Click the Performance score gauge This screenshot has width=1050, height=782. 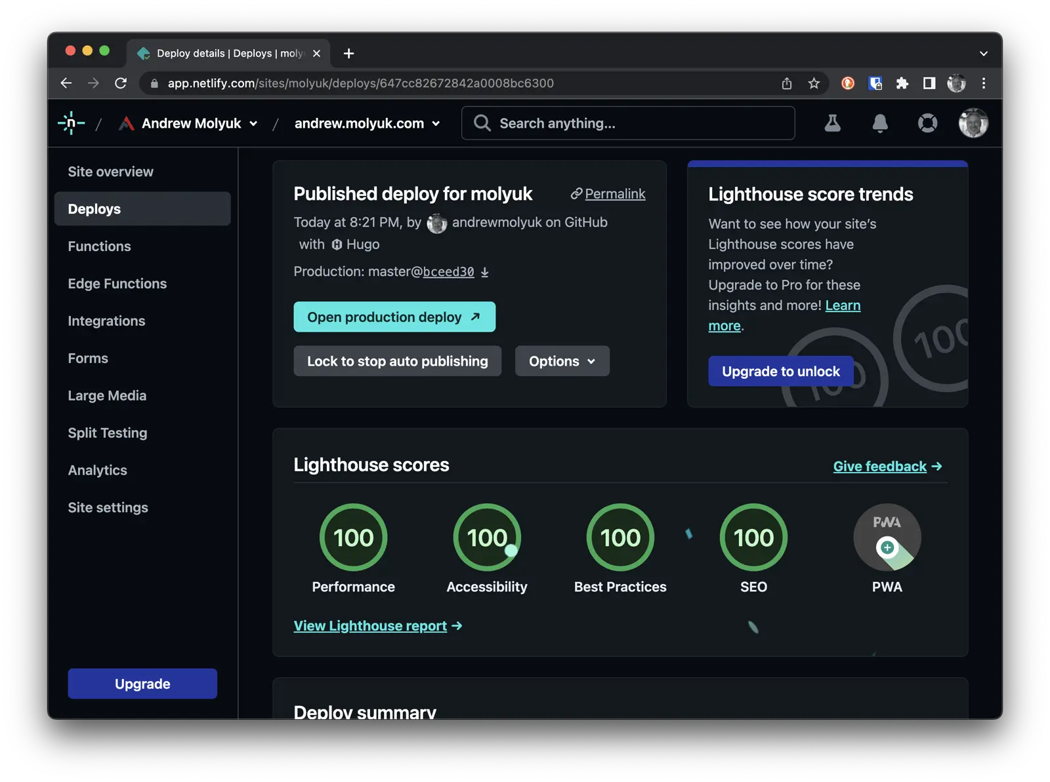[x=353, y=538]
